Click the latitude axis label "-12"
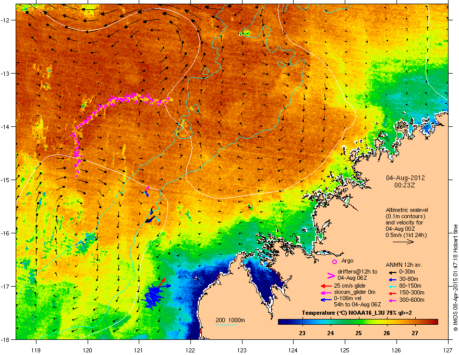The height and width of the screenshot is (355, 459). coord(6,20)
